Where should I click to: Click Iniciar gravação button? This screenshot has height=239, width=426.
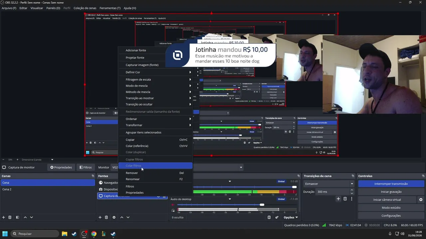(x=391, y=192)
